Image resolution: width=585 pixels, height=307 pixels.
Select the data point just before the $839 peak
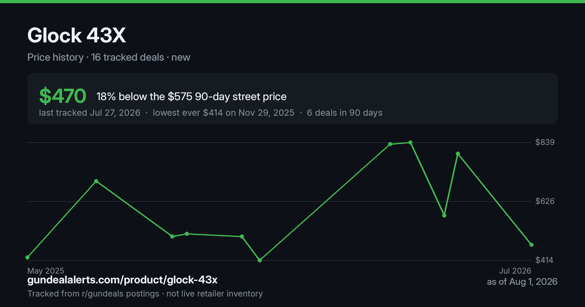(x=390, y=144)
